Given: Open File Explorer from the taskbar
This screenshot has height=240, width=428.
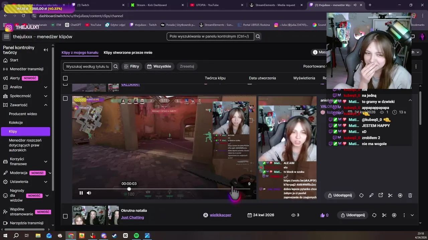Looking at the screenshot, I should (x=38, y=236).
